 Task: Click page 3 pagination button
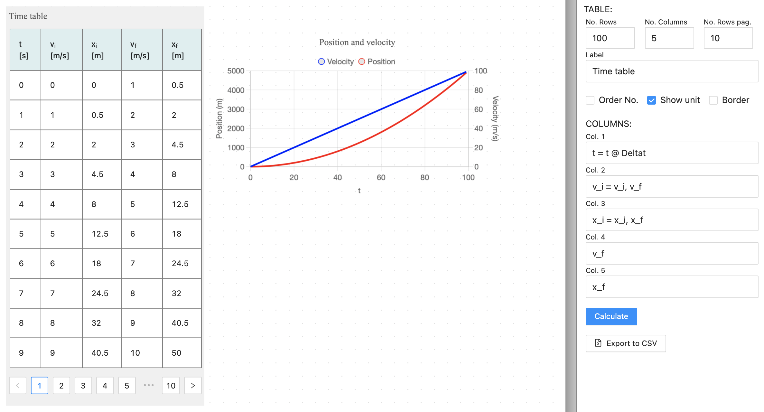click(83, 385)
